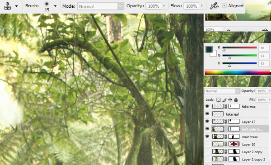Enable Lock transparent pixels icon

(x=219, y=100)
